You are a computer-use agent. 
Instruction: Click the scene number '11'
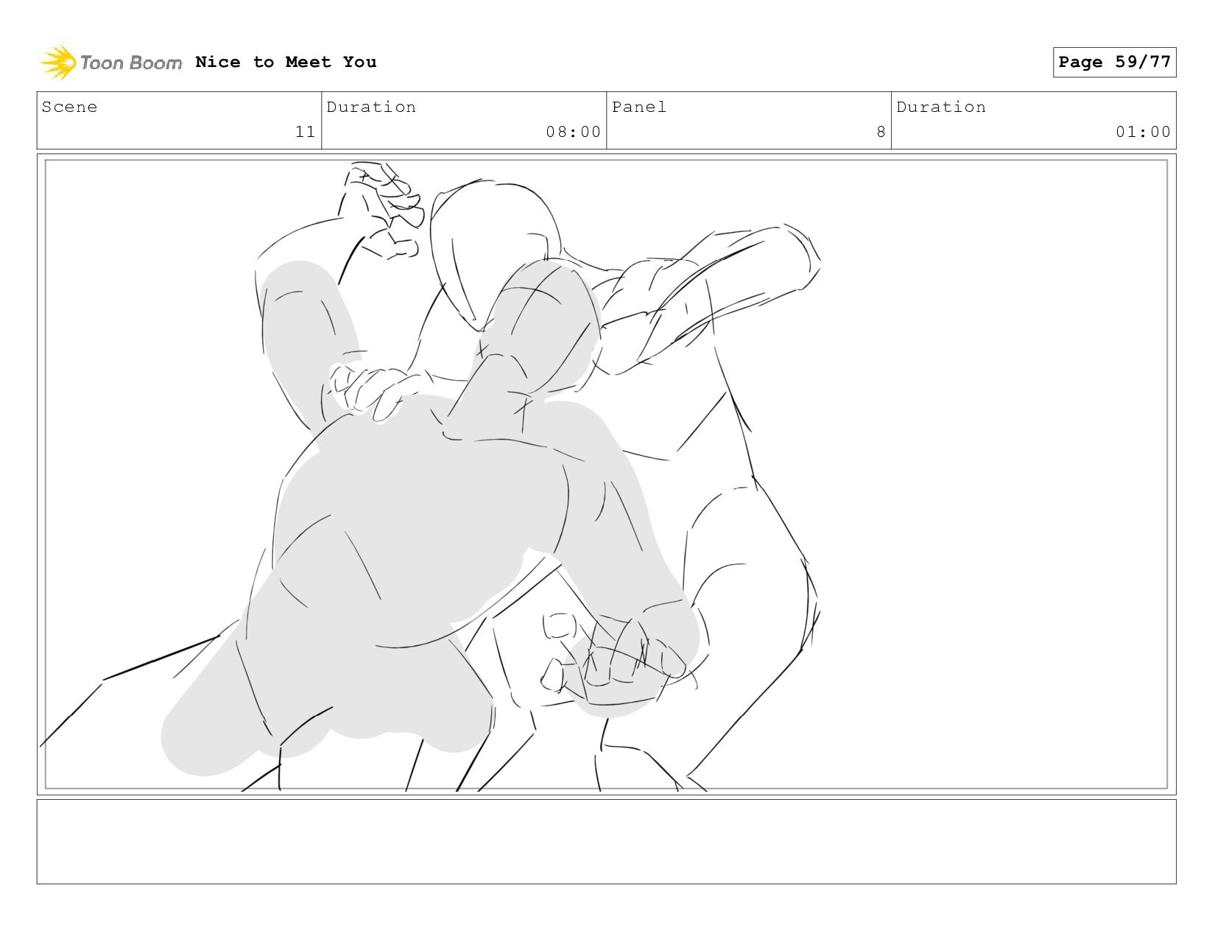tap(306, 132)
